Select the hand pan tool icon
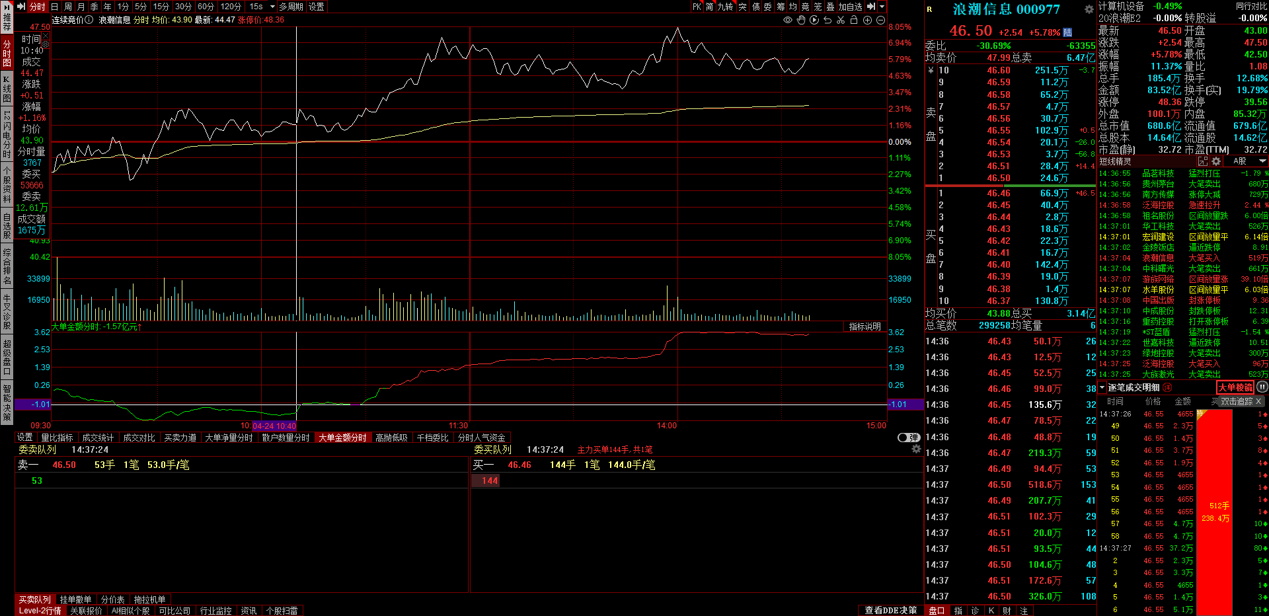Image resolution: width=1269 pixels, height=616 pixels. (x=800, y=20)
